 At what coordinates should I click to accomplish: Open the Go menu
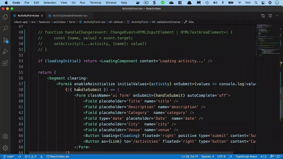click(73, 3)
